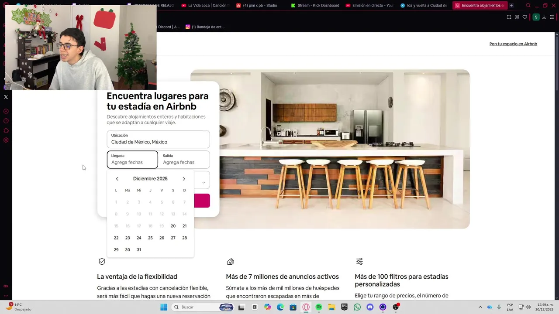The width and height of the screenshot is (559, 314).
Task: Open taskbar clock showing 12:49 a.m.
Action: point(545,307)
